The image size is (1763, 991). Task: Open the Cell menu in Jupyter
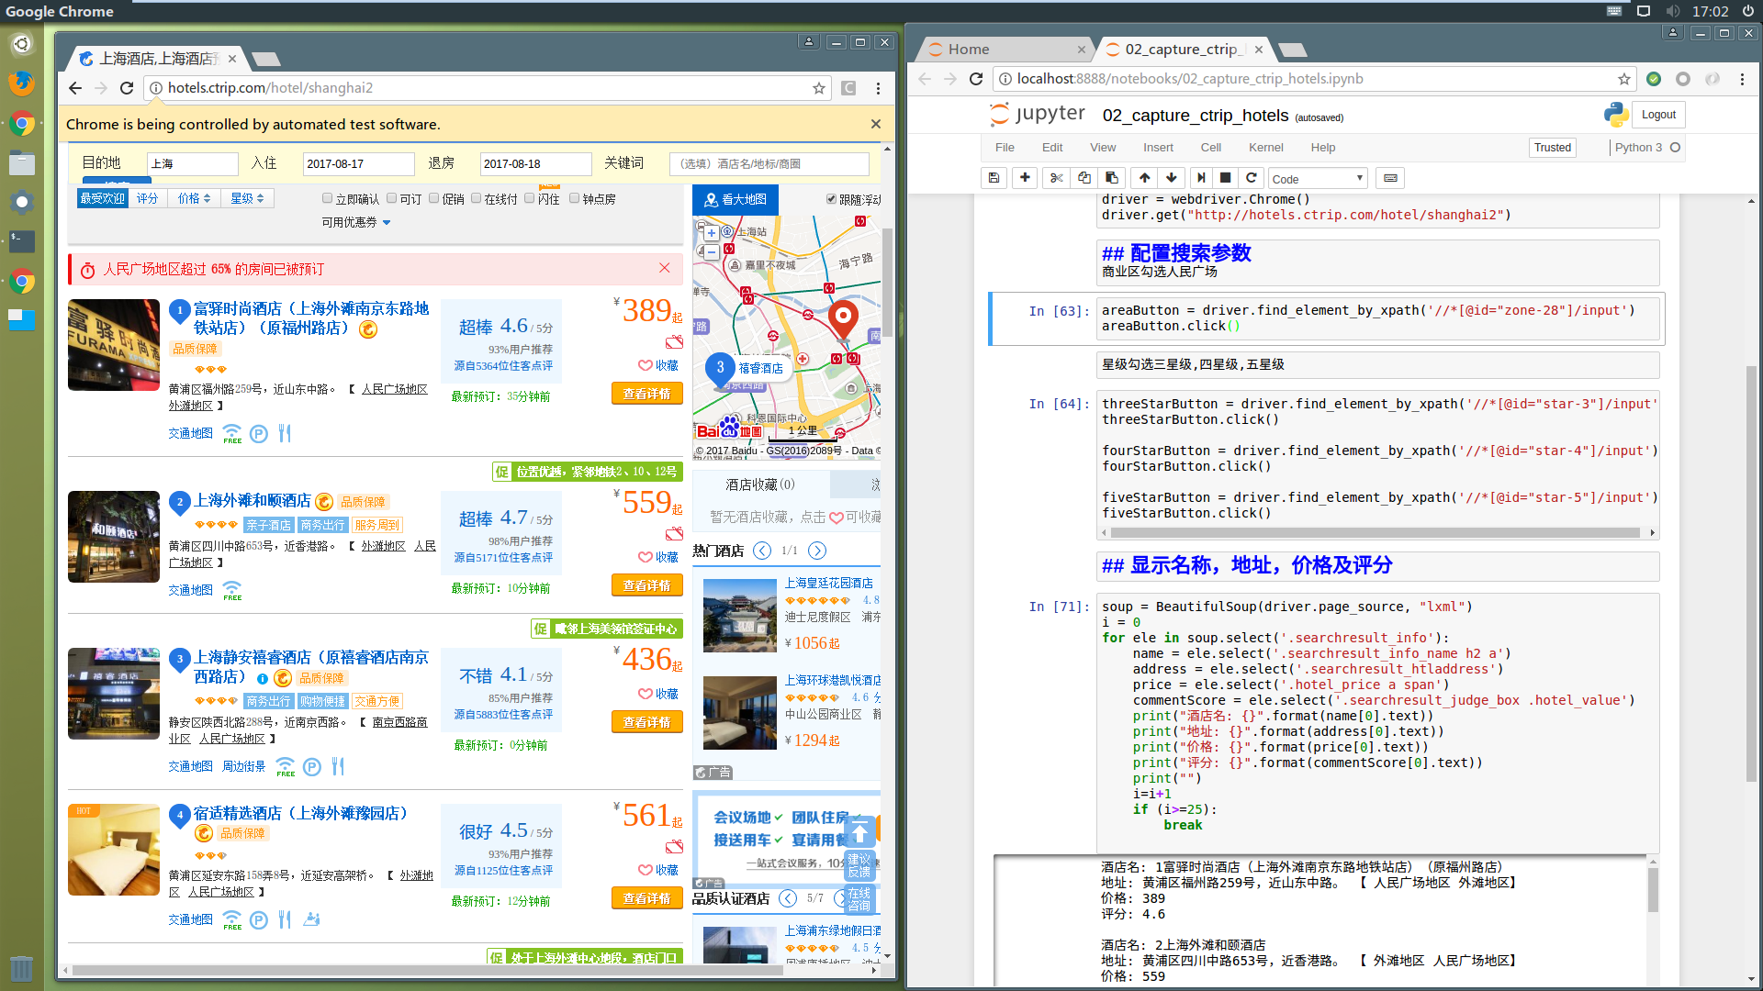[1210, 148]
